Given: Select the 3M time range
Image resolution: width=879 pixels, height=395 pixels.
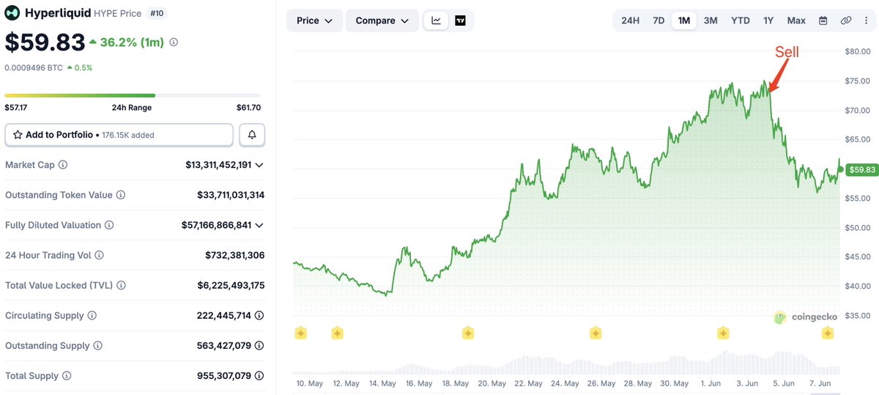Looking at the screenshot, I should click(711, 21).
